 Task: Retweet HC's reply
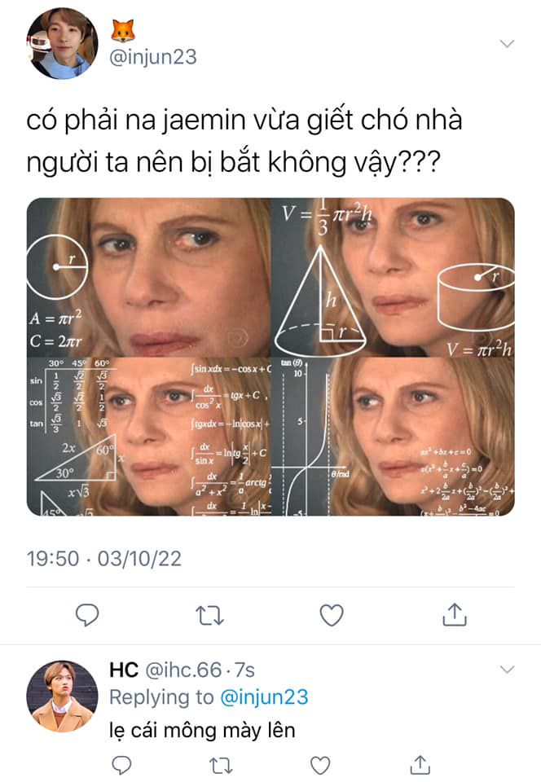(220, 766)
